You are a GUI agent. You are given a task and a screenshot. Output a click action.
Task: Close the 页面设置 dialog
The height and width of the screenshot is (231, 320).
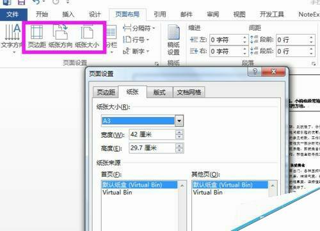pyautogui.click(x=273, y=72)
